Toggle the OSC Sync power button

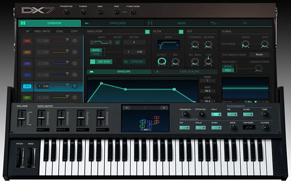pyautogui.click(x=93, y=62)
